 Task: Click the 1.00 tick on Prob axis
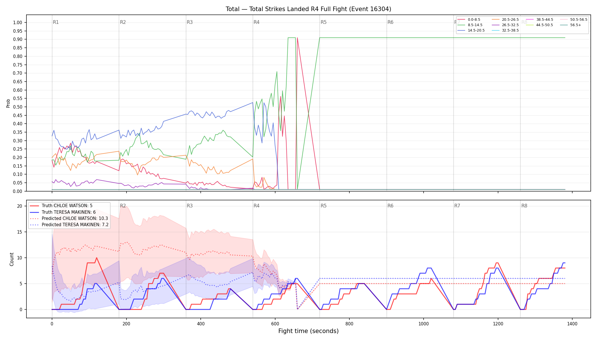18,23
